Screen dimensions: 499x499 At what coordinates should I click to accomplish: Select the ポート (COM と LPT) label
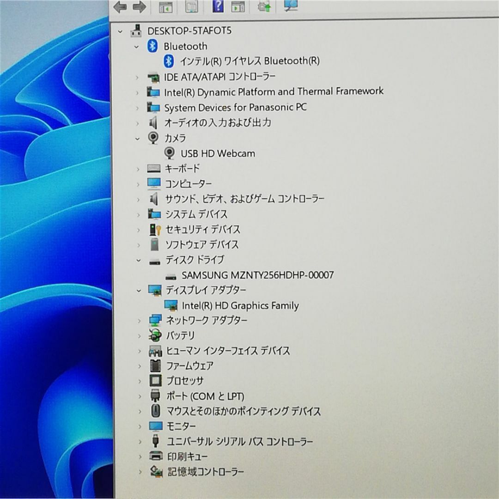pyautogui.click(x=205, y=396)
